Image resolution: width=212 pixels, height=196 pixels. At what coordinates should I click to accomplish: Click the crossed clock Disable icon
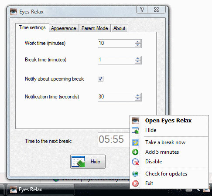tap(135, 162)
